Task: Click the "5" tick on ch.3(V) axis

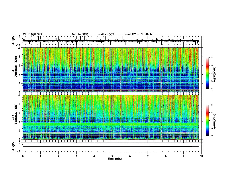Action: point(20,142)
